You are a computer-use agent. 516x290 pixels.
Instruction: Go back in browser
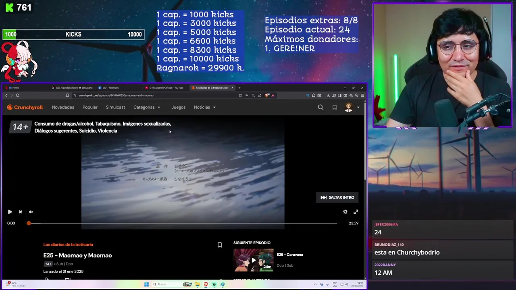[x=6, y=95]
